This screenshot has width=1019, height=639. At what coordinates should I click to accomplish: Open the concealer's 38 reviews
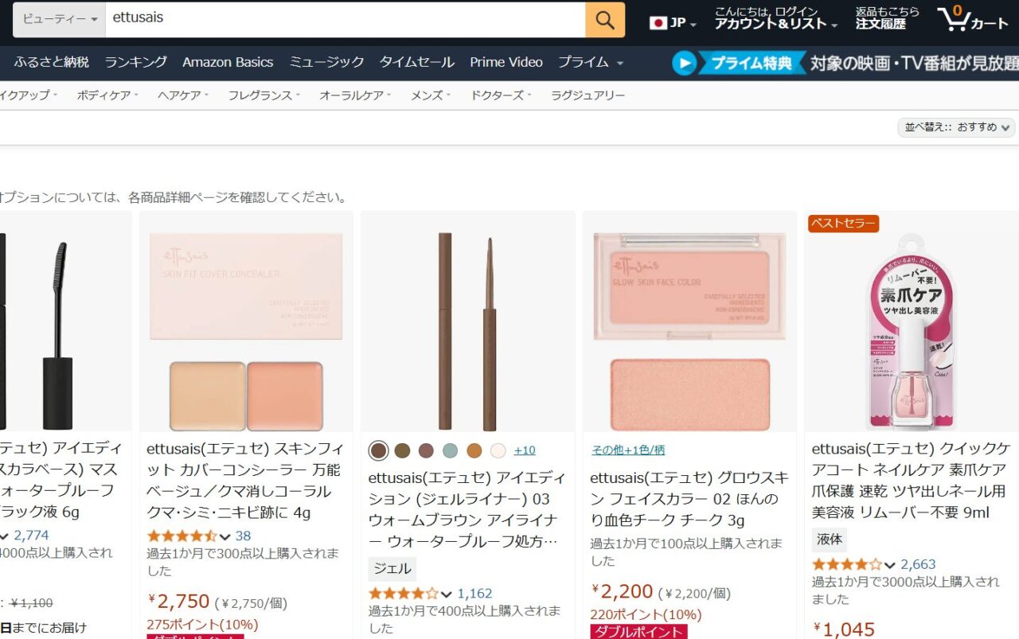243,536
